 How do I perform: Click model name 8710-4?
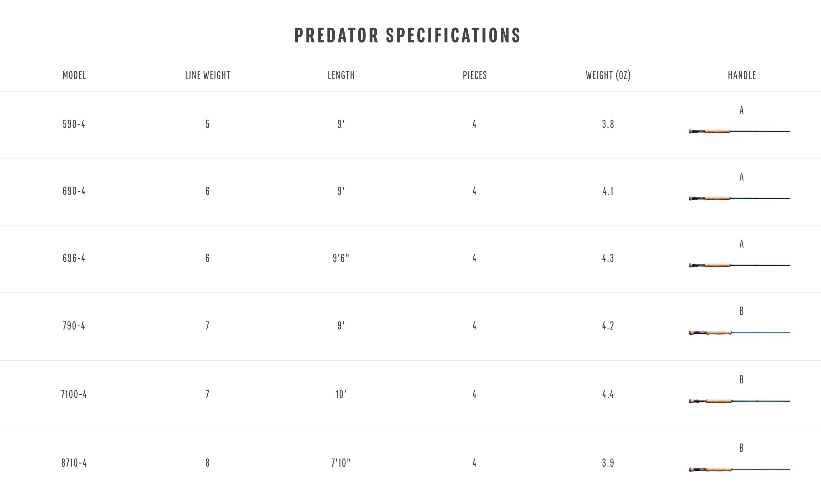tap(74, 463)
